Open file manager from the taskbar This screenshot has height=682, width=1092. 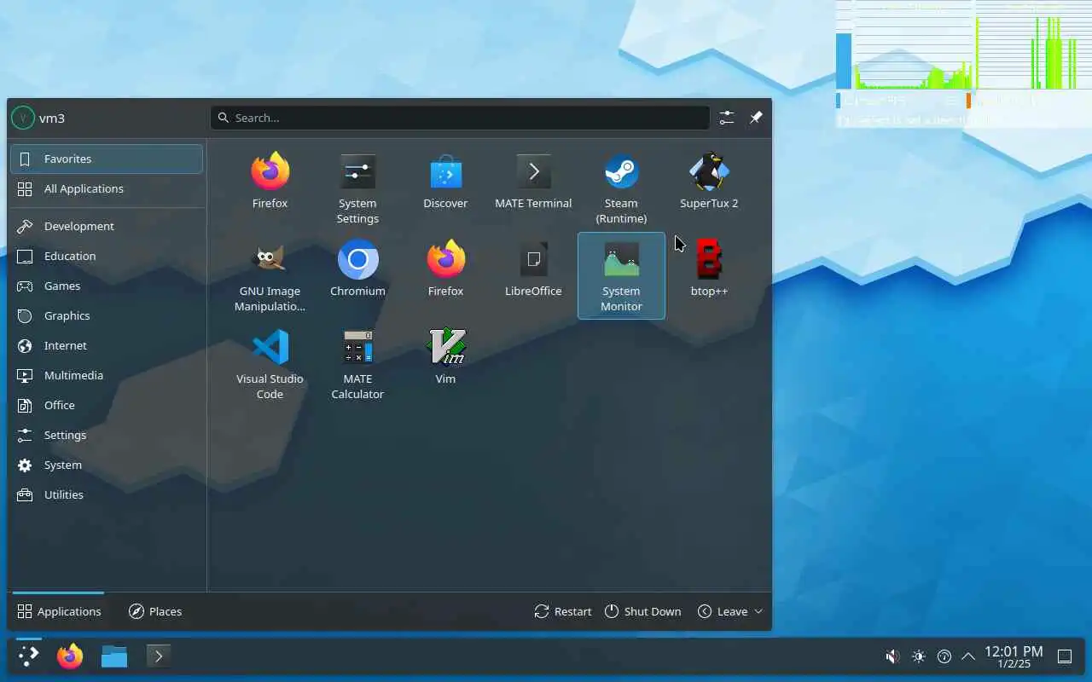[113, 656]
